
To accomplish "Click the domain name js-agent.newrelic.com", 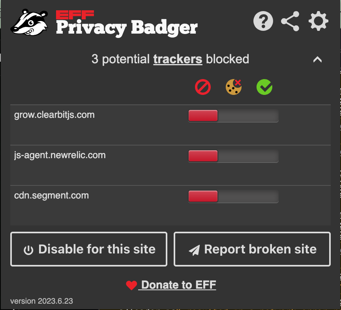I will click(x=59, y=155).
